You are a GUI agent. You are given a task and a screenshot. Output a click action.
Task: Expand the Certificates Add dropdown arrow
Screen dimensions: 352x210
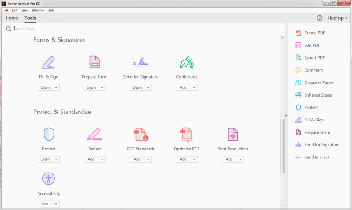[x=194, y=87]
